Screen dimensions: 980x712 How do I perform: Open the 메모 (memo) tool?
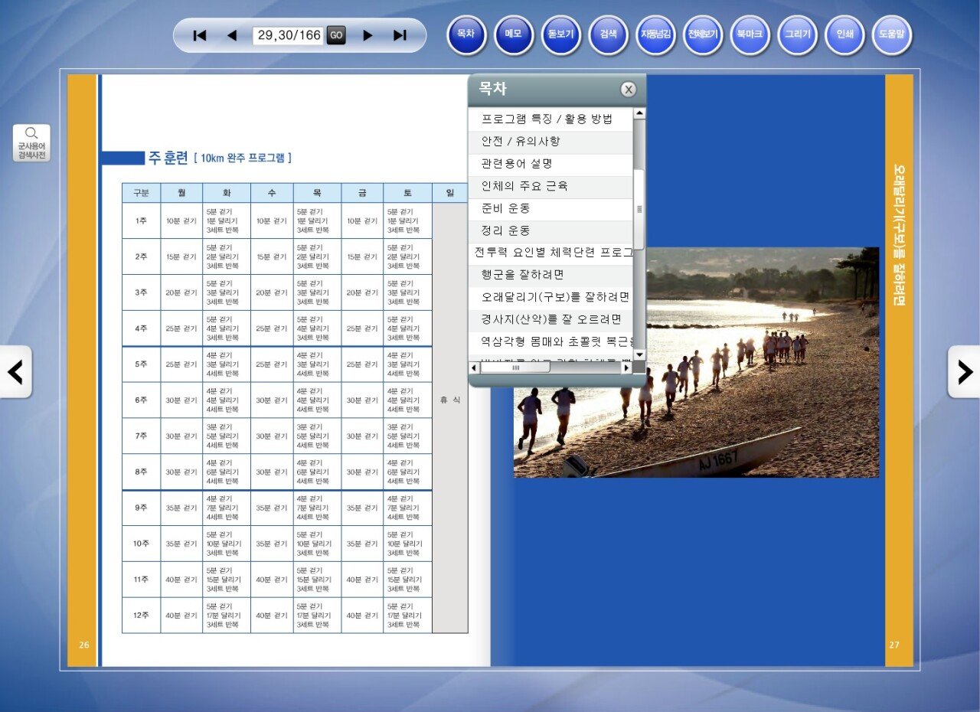[514, 35]
